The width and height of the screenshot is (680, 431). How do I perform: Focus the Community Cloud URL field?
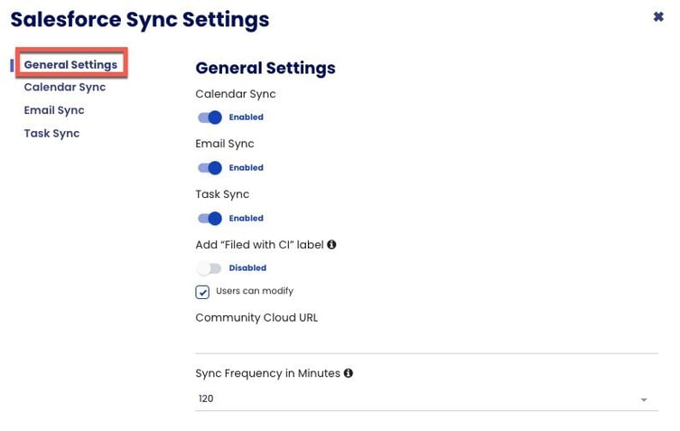[x=427, y=342]
